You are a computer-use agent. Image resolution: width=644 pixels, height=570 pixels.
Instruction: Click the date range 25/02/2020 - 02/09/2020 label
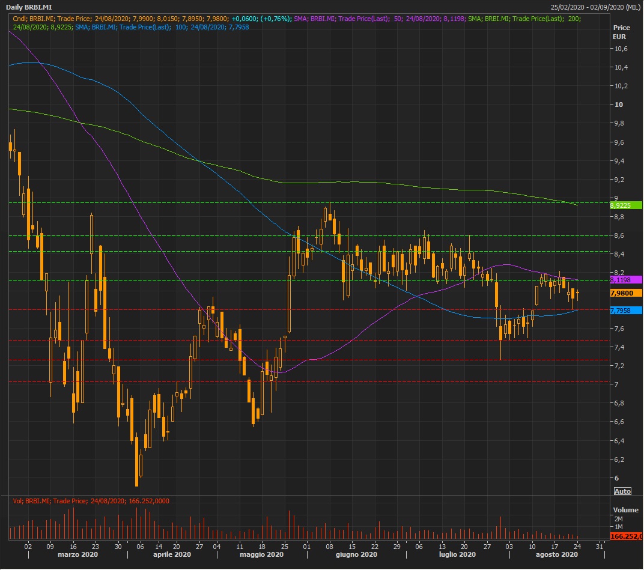595,7
